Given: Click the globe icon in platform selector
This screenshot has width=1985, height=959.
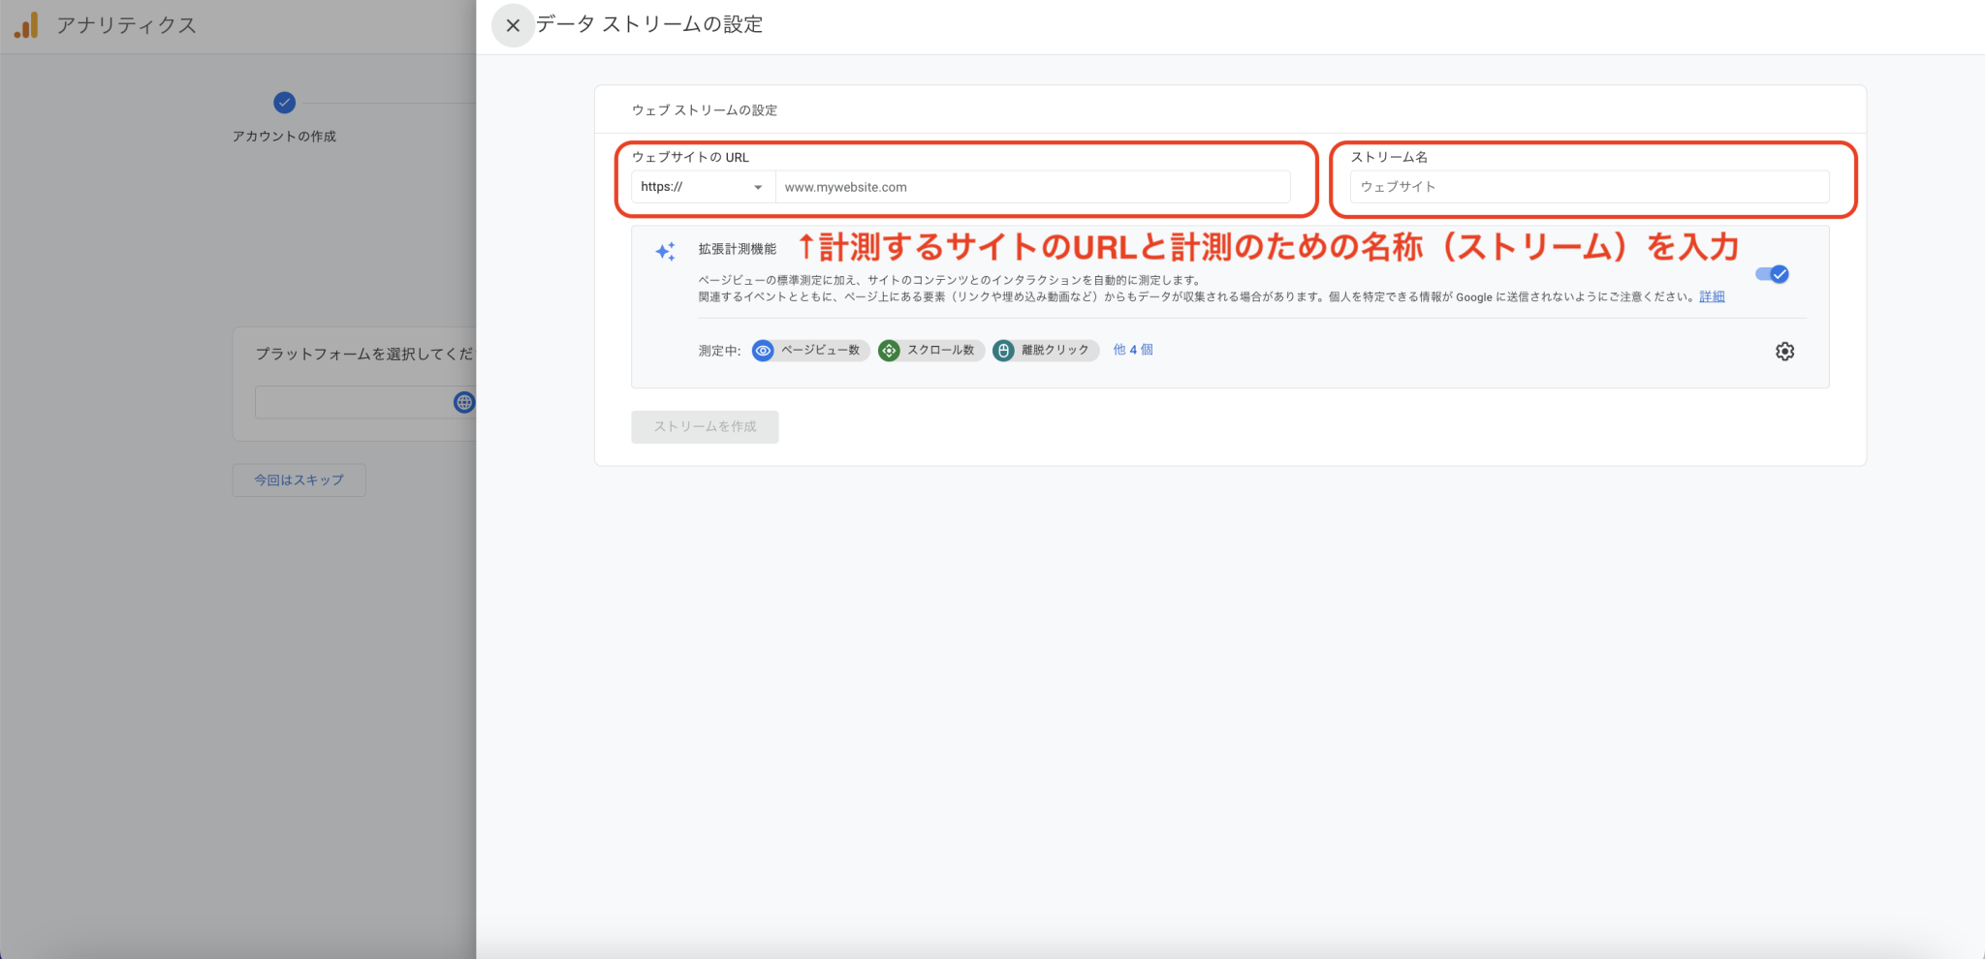Looking at the screenshot, I should point(465,402).
